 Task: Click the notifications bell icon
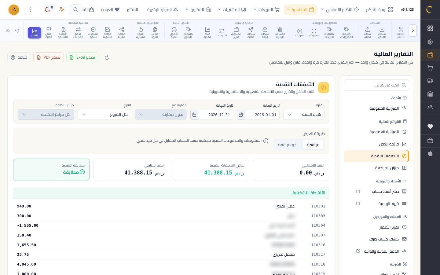point(47,10)
